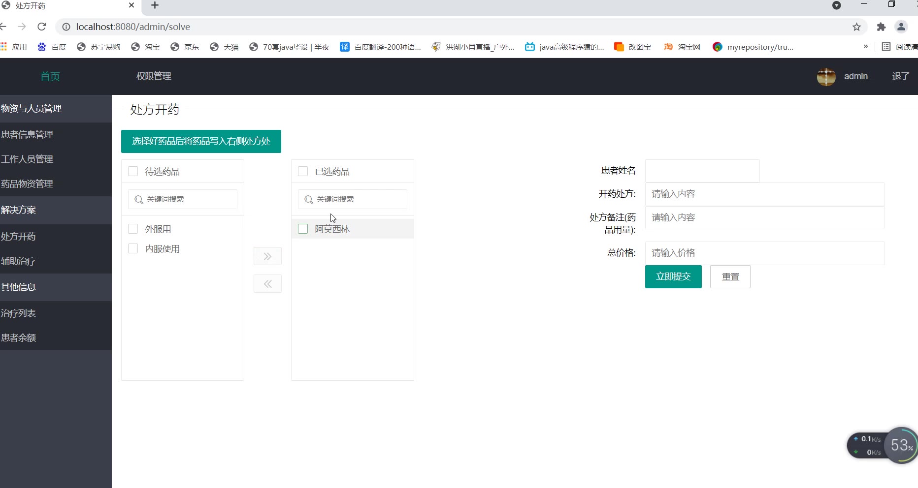The width and height of the screenshot is (918, 488).
Task: Tick the 外服用 checkbox
Action: tap(133, 229)
